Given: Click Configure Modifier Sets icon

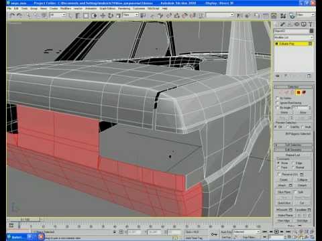Looking at the screenshot, I should 309,76.
